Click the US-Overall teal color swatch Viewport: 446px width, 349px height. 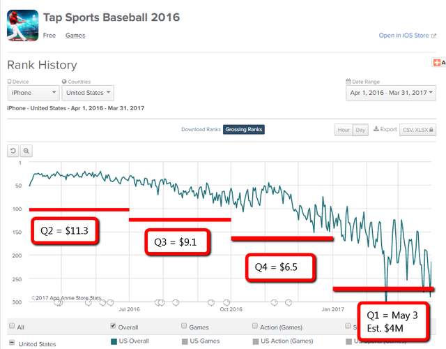pyautogui.click(x=114, y=341)
